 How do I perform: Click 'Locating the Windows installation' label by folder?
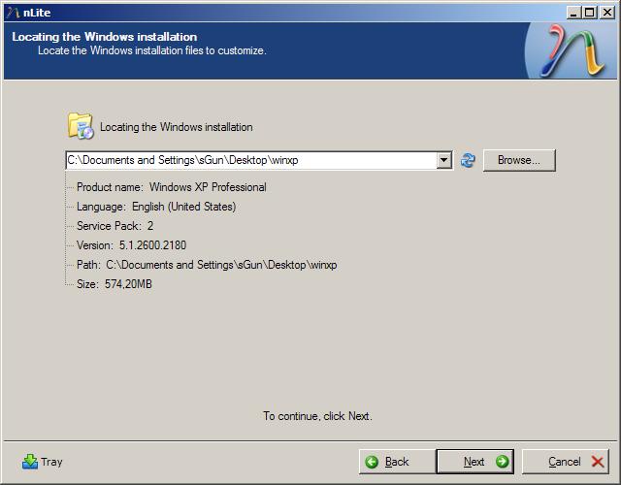coord(177,127)
